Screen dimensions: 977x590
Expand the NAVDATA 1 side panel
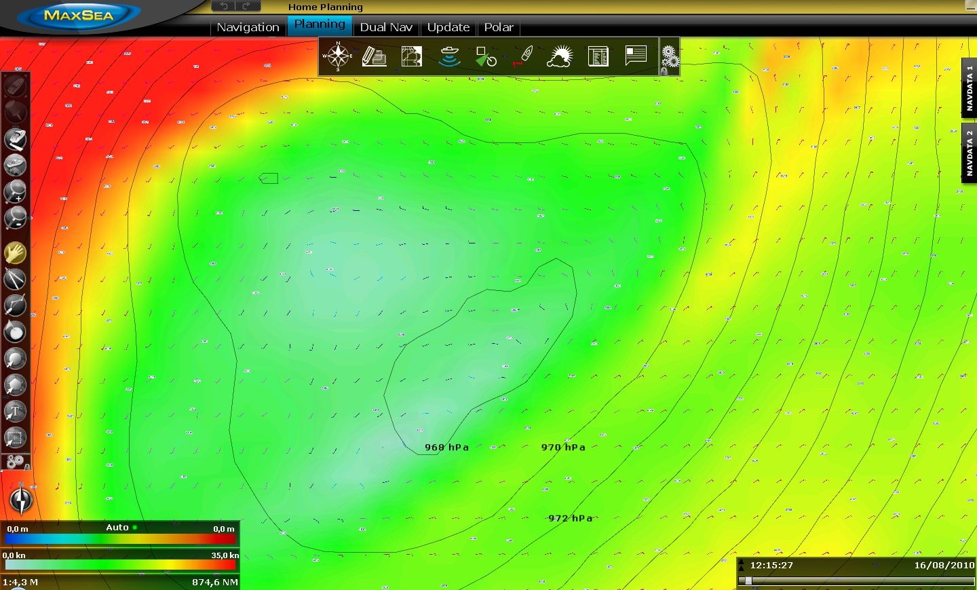(970, 88)
